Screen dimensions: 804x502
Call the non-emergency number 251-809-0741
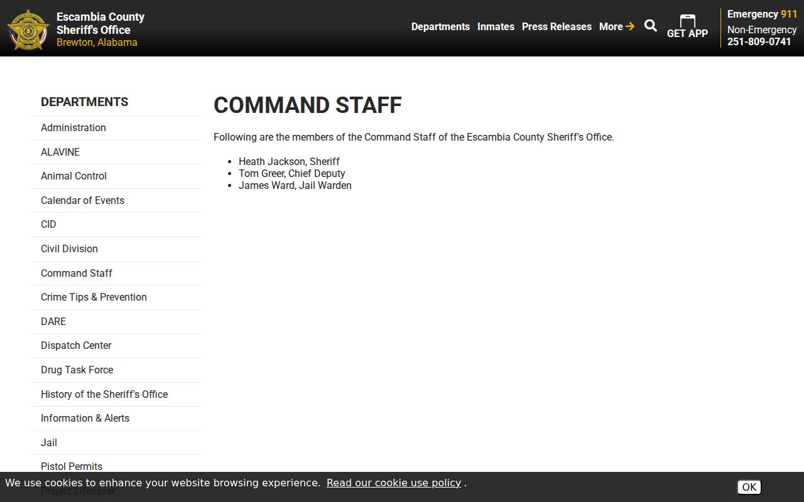pos(759,41)
